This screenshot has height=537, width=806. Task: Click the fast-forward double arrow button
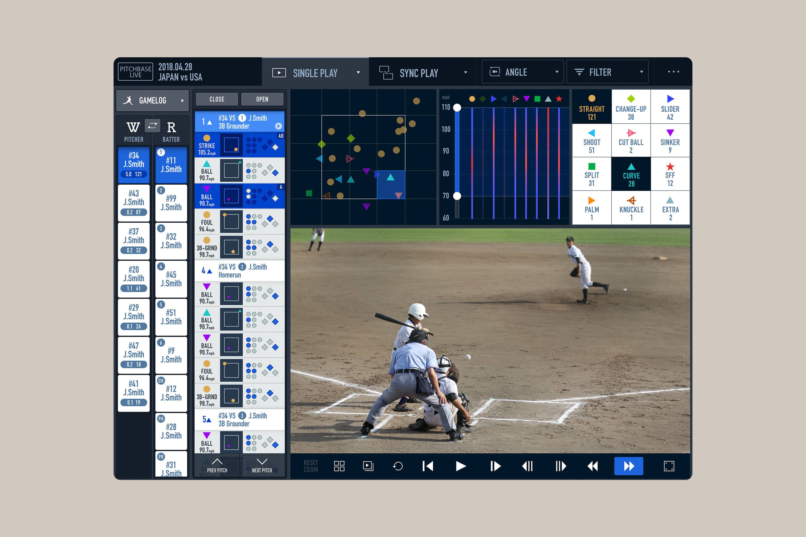coord(628,466)
